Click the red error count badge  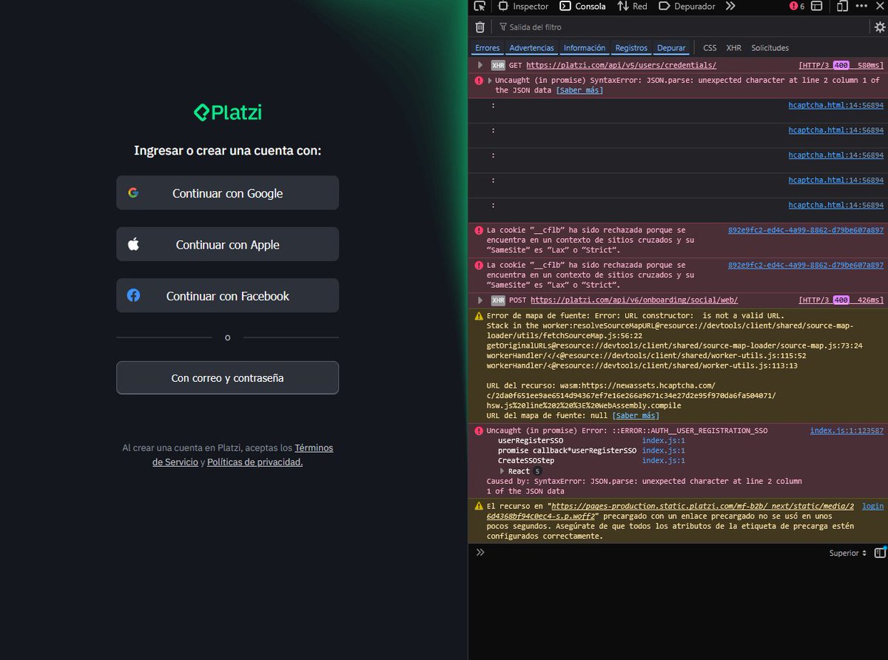point(798,6)
